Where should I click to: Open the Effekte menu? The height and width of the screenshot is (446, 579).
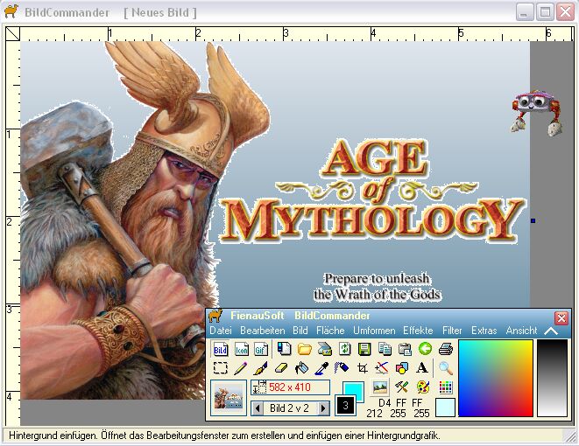418,331
